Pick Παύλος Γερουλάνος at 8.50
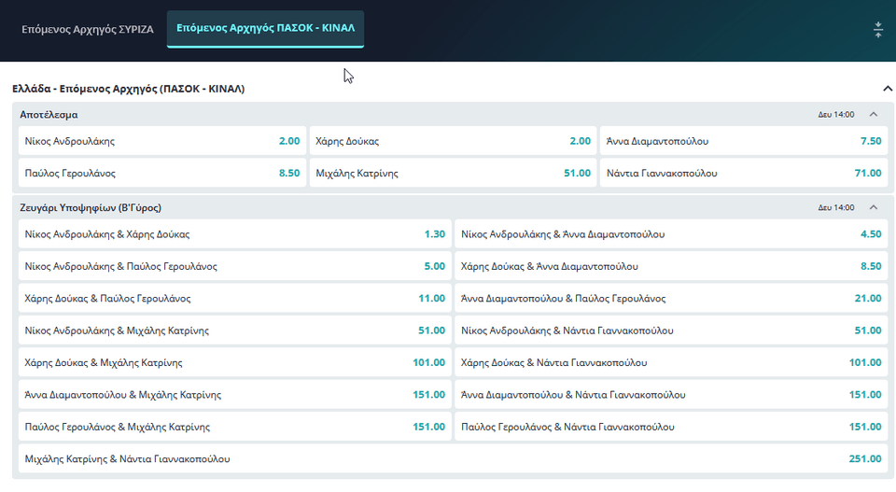This screenshot has width=896, height=492. click(161, 173)
